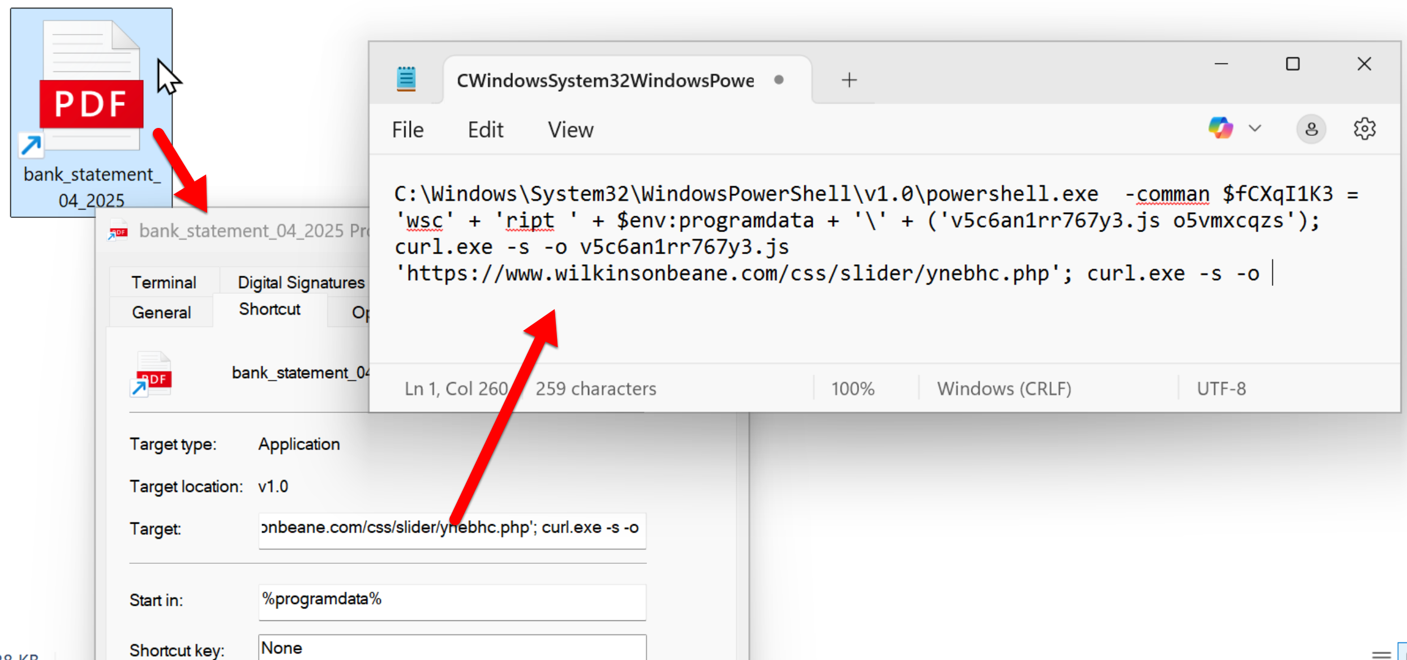Switch to the General tab in Properties
This screenshot has width=1407, height=660.
pyautogui.click(x=161, y=312)
